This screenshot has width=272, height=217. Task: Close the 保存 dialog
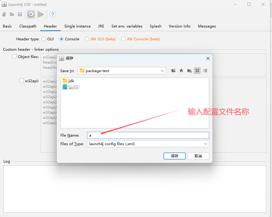208,58
